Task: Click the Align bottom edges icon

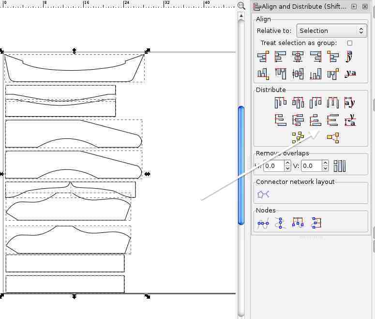Action: [315, 74]
